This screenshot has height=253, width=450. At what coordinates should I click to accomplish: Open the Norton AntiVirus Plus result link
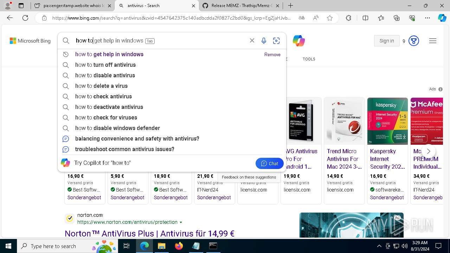pyautogui.click(x=150, y=233)
